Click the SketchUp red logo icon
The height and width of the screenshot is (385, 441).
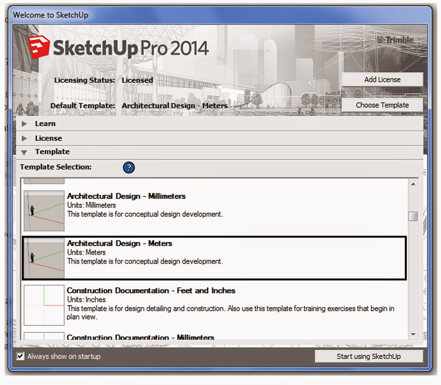(x=39, y=47)
